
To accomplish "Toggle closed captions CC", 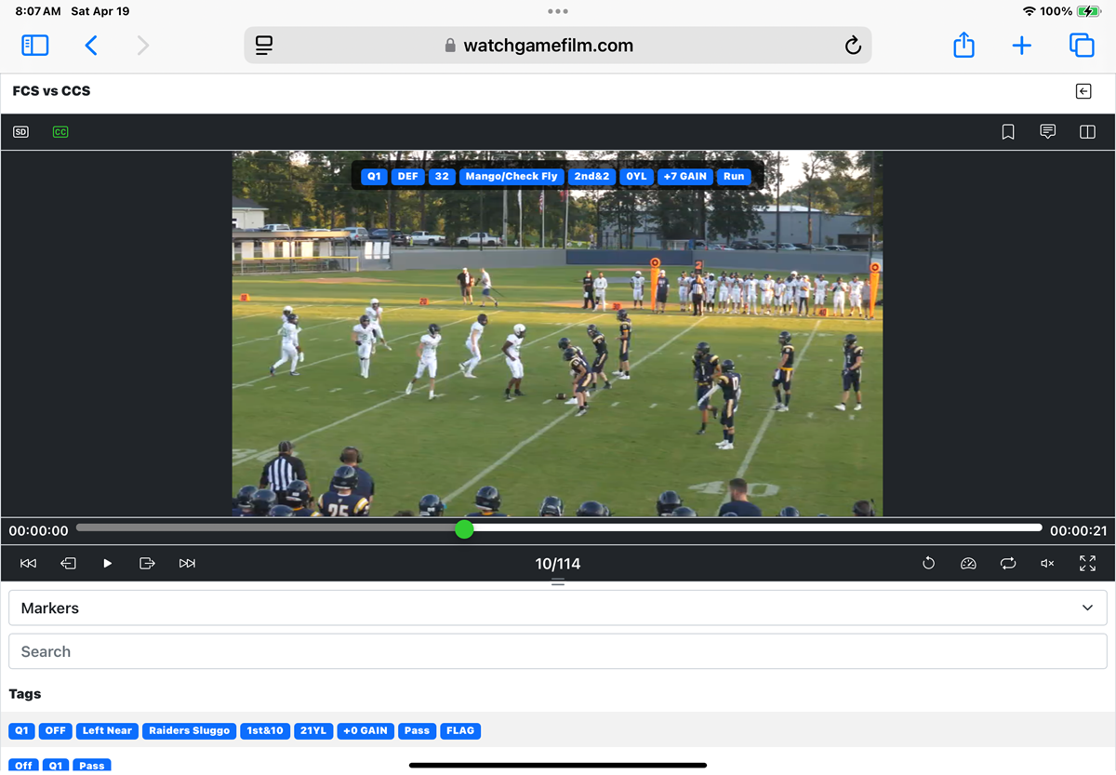I will 60,132.
